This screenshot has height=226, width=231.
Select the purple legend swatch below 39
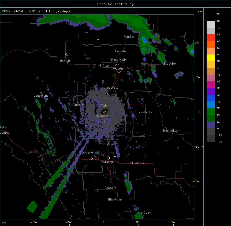tap(211, 92)
